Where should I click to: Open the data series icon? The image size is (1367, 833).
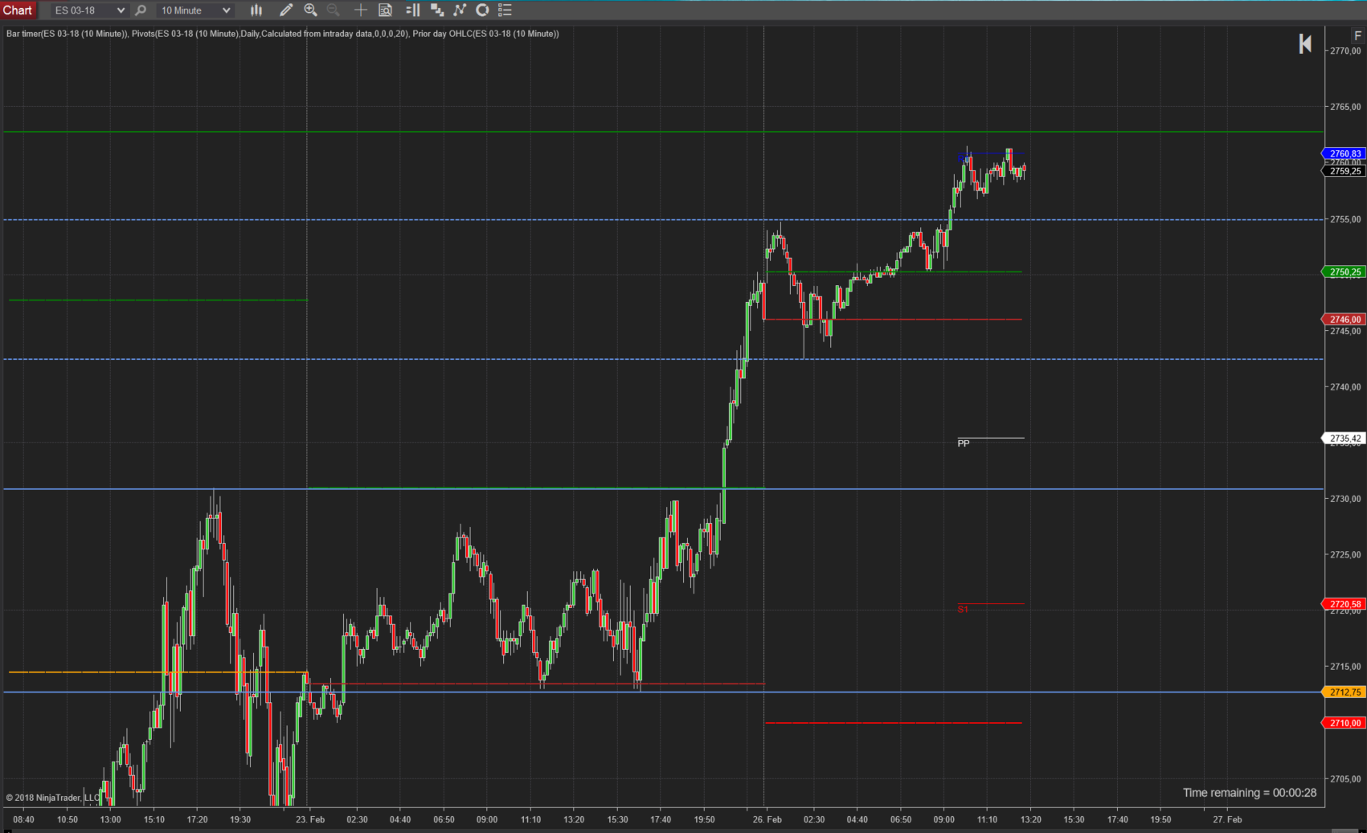click(x=436, y=10)
